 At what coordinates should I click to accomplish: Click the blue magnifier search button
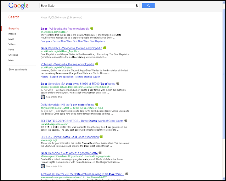(x=148, y=6)
